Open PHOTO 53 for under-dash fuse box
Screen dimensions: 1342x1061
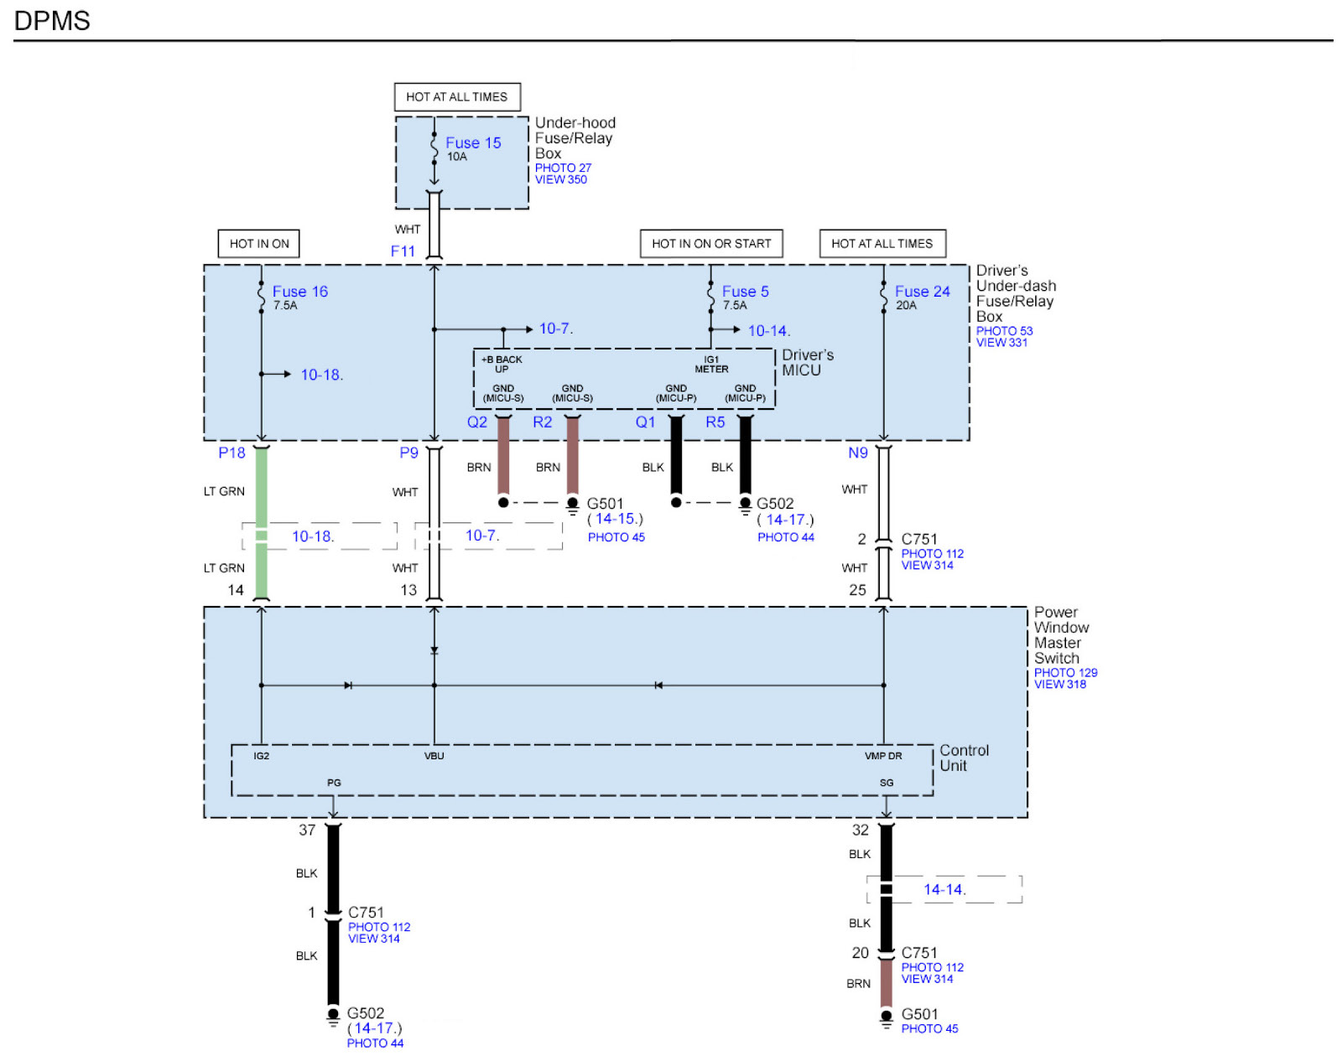(1004, 331)
